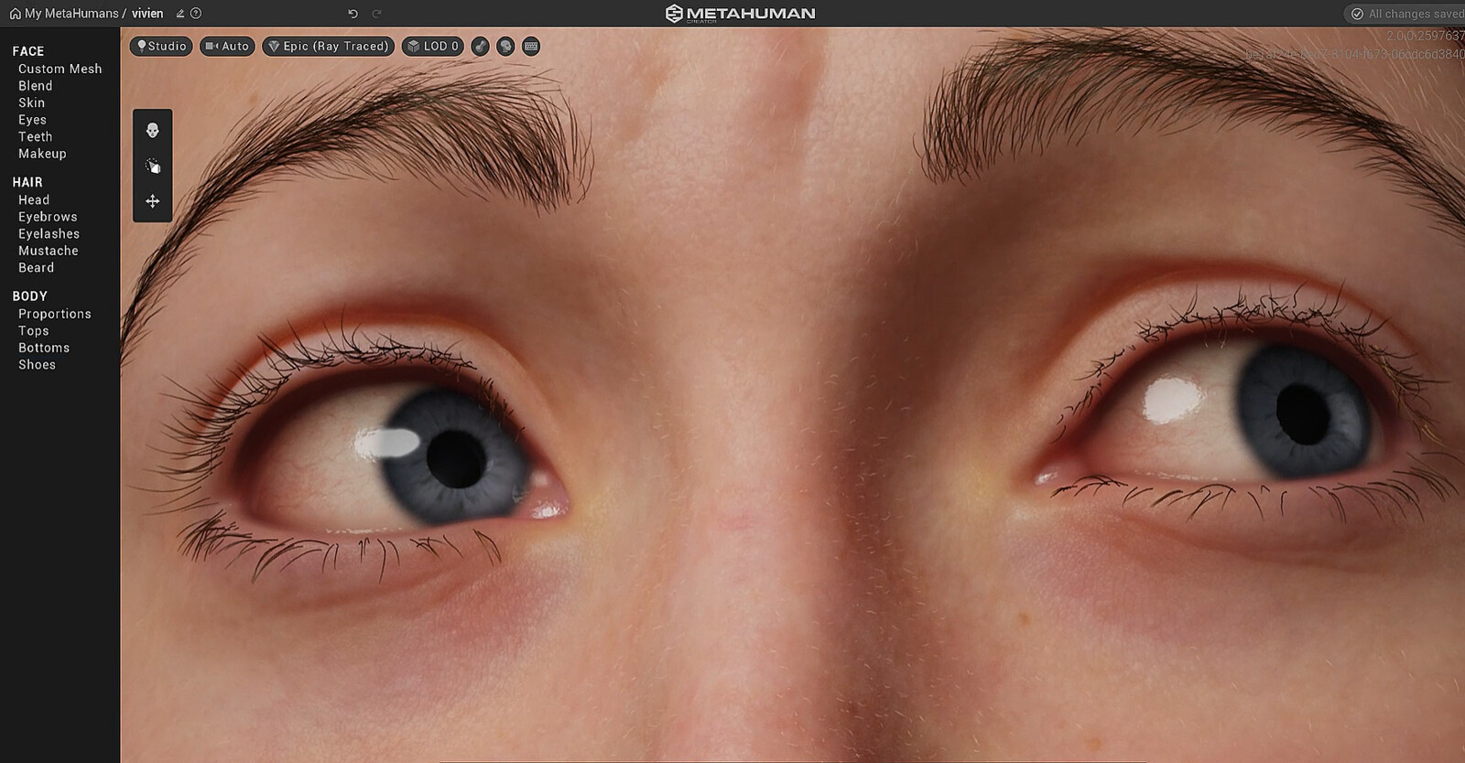Toggle the clay render material button
This screenshot has height=763, width=1465.
pos(481,46)
